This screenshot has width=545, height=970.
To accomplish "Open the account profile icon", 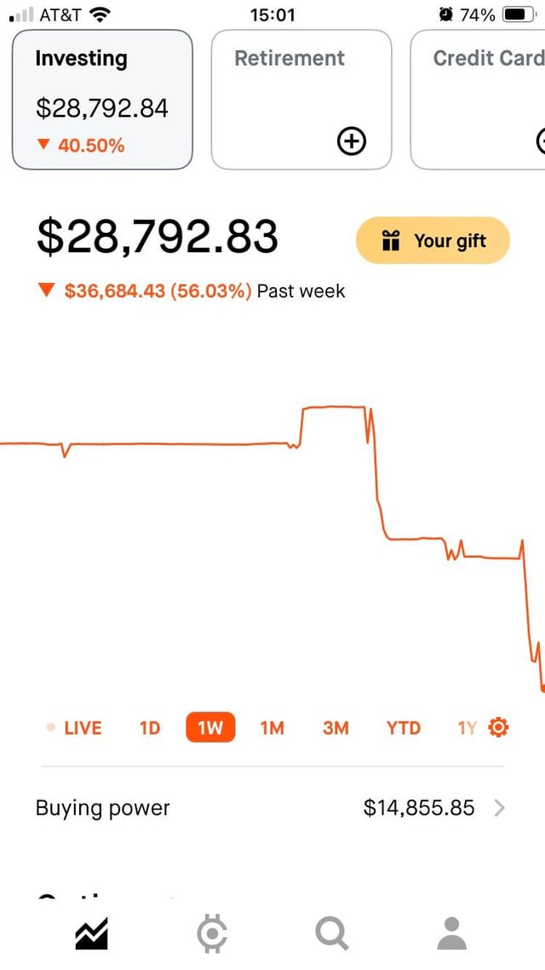I will tap(451, 934).
